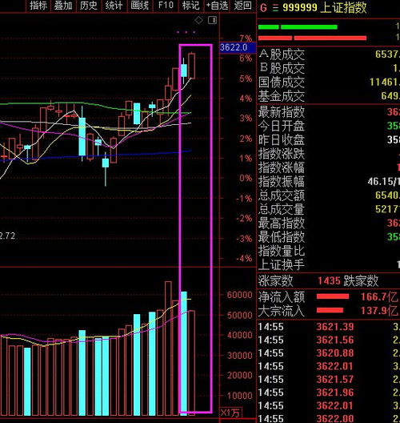The height and width of the screenshot is (423, 400).
Task: Click the 999999 上证指数 title
Action: [x=325, y=7]
